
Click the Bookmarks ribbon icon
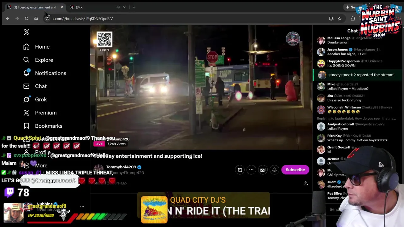(x=27, y=126)
